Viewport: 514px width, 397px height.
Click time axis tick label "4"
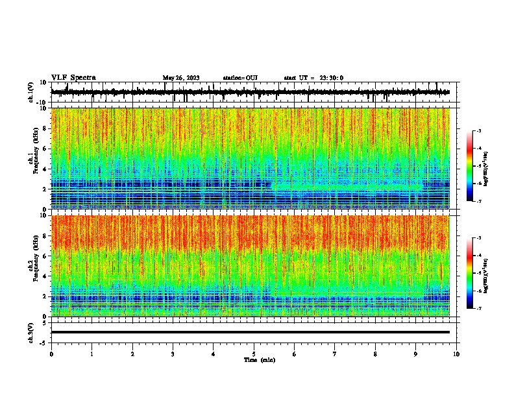point(214,354)
